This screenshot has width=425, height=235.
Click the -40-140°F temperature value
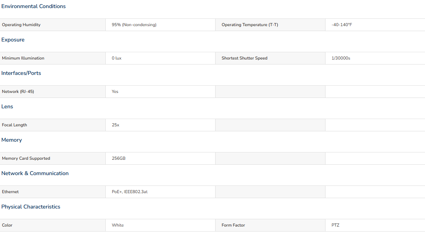[342, 25]
